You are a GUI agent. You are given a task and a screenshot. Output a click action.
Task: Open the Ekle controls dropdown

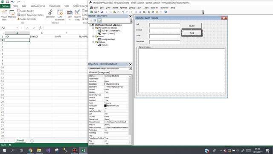click(70, 15)
